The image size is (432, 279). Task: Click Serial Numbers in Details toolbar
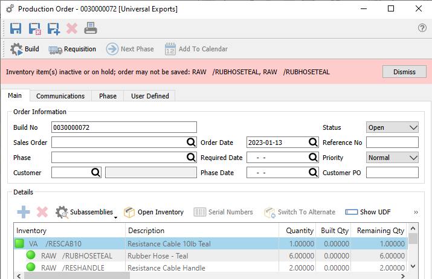point(223,212)
